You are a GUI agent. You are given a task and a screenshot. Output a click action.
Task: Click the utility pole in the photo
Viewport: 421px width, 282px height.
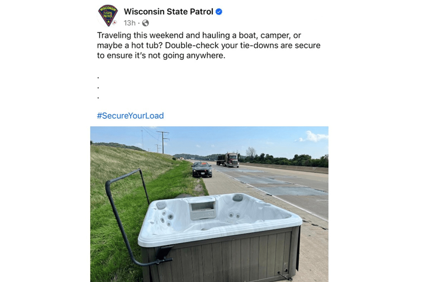click(x=163, y=142)
